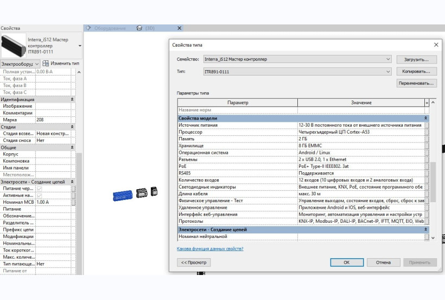Click associate button on Операционная система row
This screenshot has width=445, height=300.
tap(427, 153)
